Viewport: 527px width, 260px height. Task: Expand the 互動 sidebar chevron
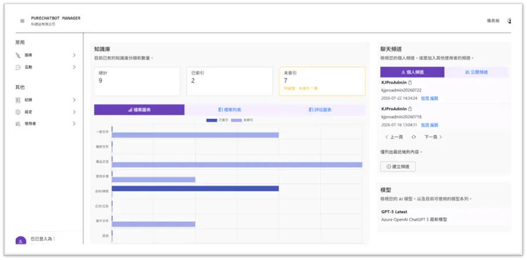click(x=74, y=68)
